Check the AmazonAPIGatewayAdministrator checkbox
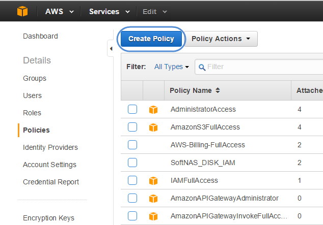The width and height of the screenshot is (323, 225). click(x=132, y=198)
